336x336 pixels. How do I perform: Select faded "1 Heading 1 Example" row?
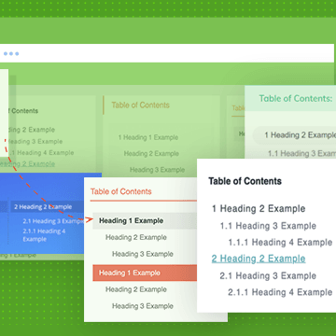148,137
